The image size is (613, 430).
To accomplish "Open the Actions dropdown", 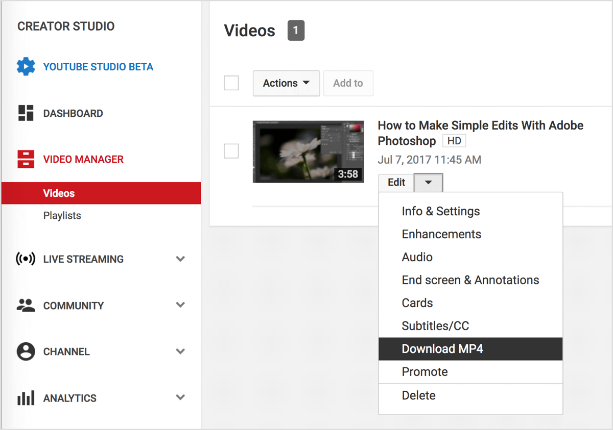I will pyautogui.click(x=287, y=83).
